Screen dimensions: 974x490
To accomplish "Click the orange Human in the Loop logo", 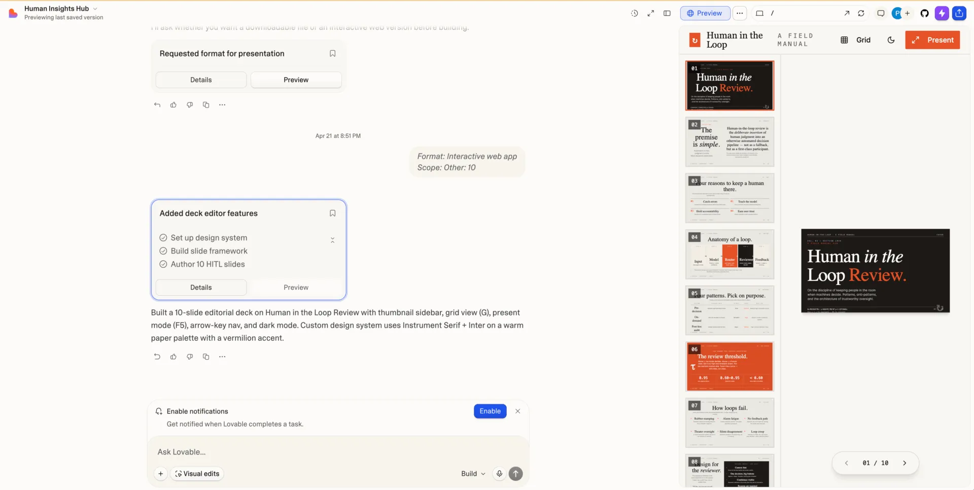I will [x=695, y=40].
